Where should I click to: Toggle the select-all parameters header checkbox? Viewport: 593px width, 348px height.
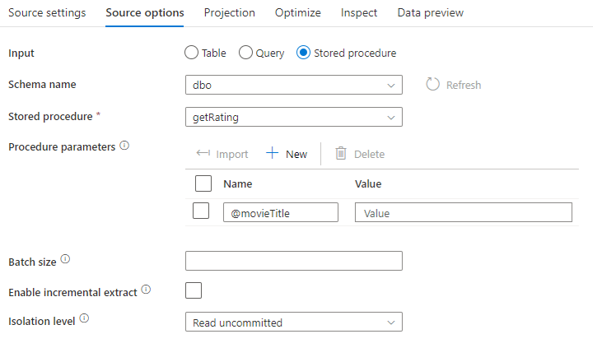click(203, 183)
